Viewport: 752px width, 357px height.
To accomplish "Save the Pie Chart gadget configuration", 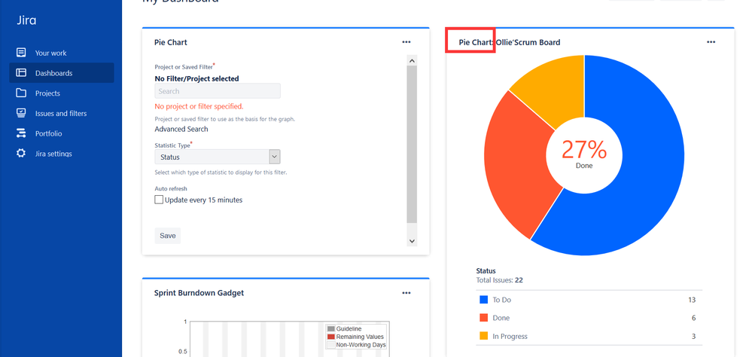I will point(167,236).
